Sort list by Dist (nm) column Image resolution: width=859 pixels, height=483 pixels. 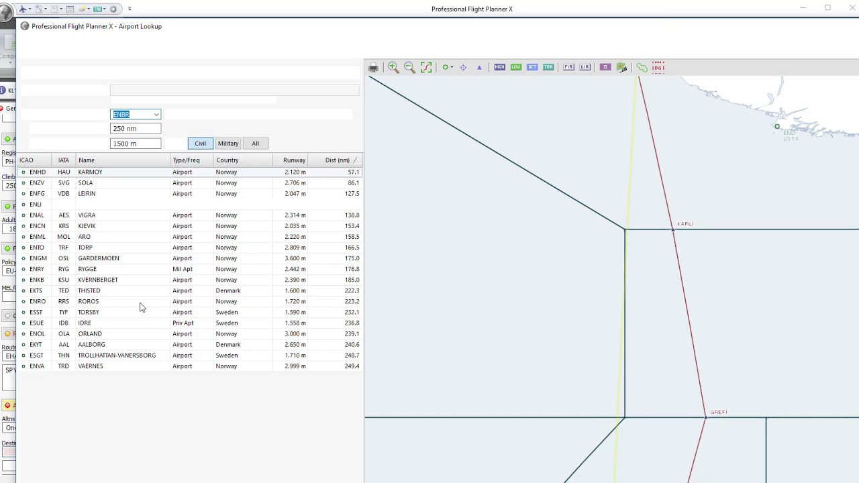coord(338,160)
